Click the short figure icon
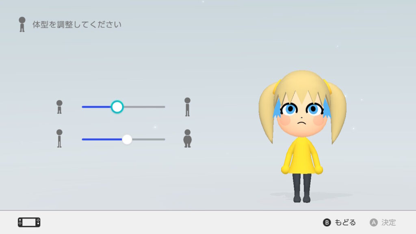Screen dimensions: 416x234 click(x=59, y=107)
